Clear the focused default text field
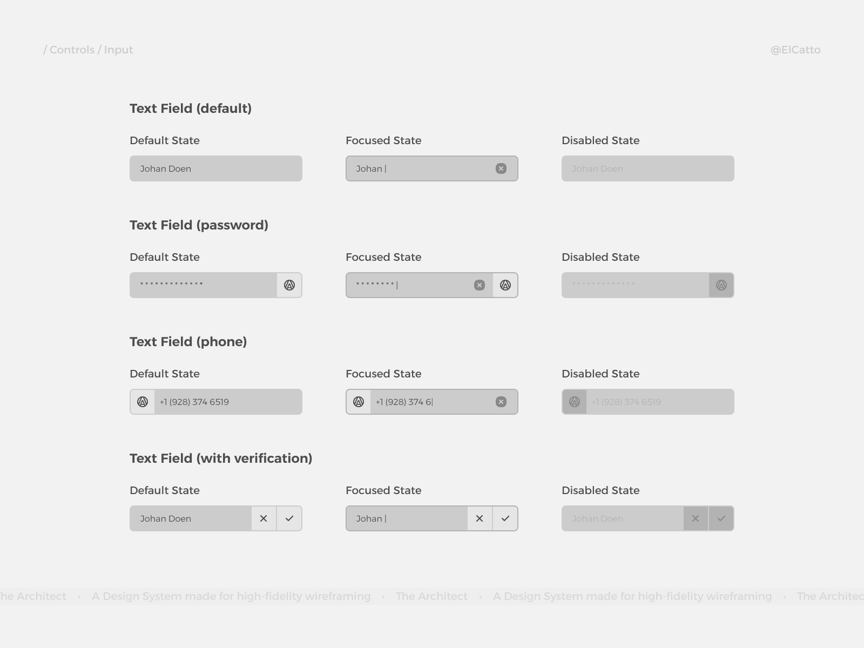The image size is (864, 648). [501, 168]
